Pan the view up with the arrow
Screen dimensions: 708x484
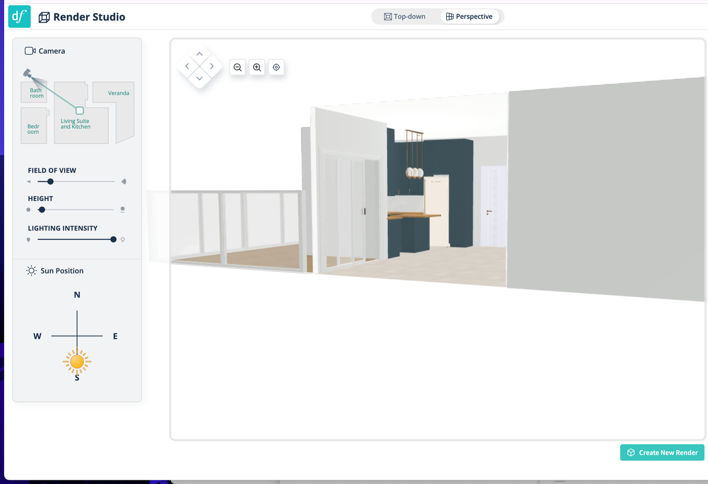click(x=199, y=54)
